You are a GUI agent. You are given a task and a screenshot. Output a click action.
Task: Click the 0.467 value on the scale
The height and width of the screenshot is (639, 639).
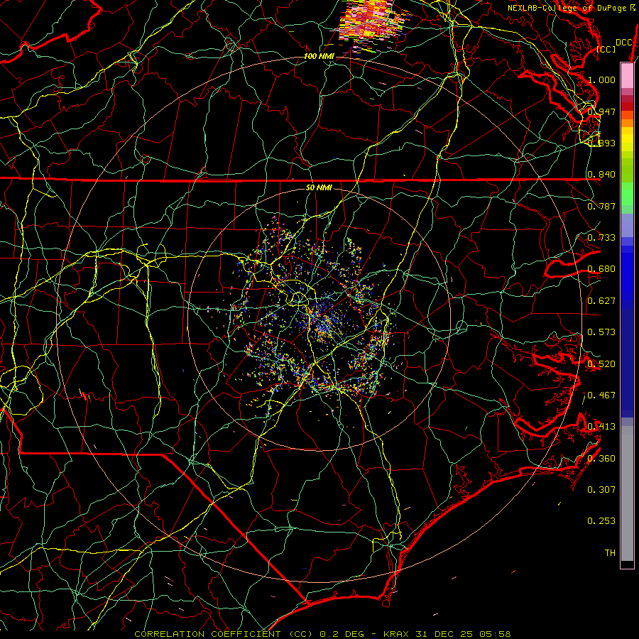601,395
